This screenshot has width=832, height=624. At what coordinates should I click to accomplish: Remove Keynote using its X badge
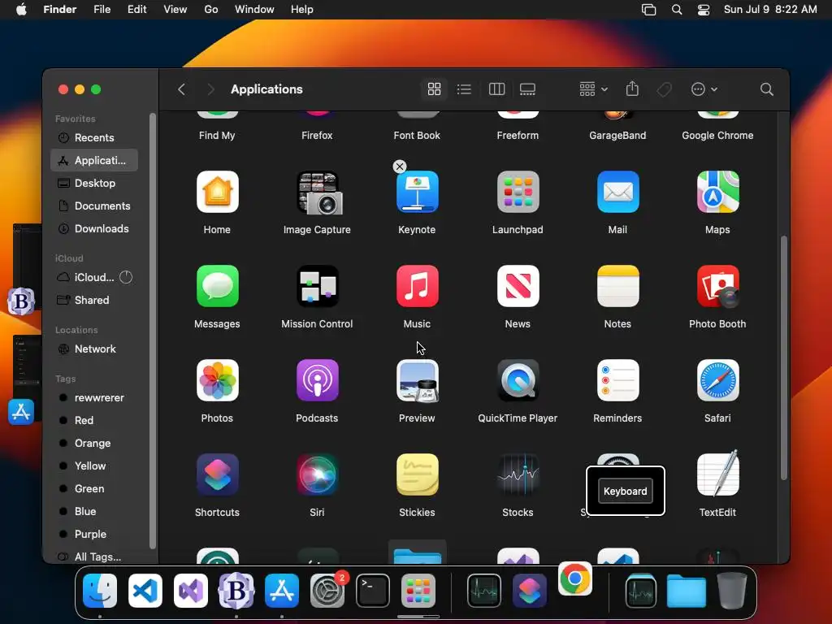(x=400, y=167)
